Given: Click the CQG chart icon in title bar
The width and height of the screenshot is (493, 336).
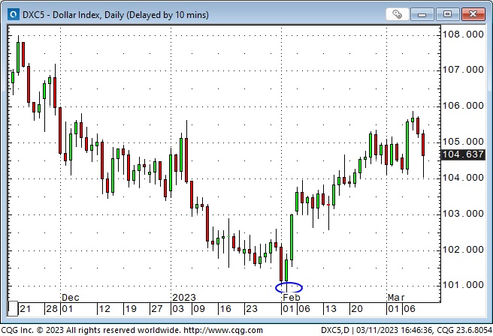Looking at the screenshot, I should coord(14,14).
